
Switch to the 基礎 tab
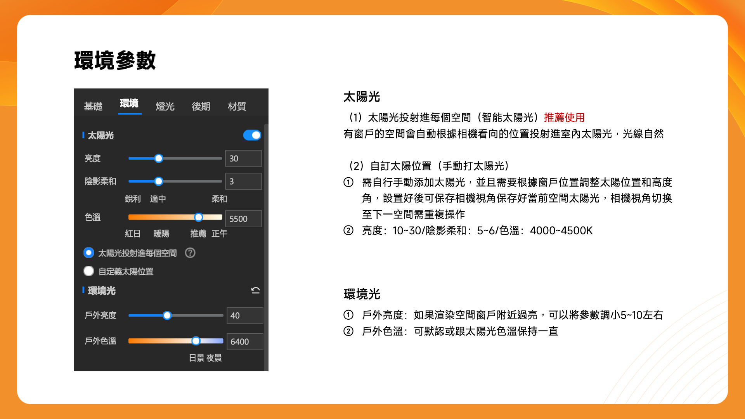click(93, 106)
